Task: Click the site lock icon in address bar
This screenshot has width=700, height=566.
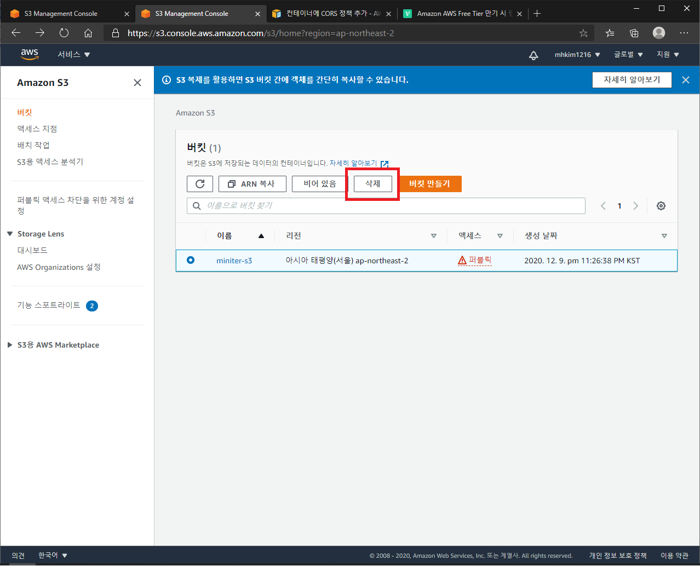Action: point(116,33)
